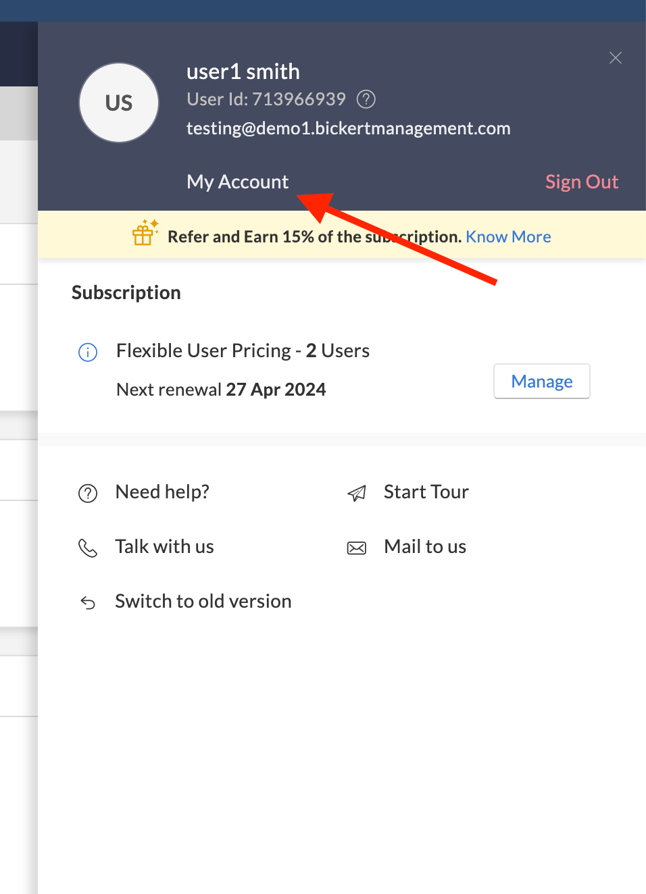Open Know More referral link
Image resolution: width=646 pixels, height=894 pixels.
[508, 237]
